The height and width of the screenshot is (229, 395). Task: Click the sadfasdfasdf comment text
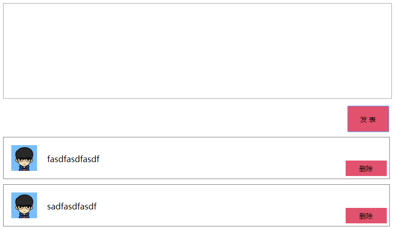[x=72, y=206]
